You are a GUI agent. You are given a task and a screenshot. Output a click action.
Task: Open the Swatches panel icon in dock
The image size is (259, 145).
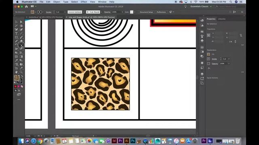(x=202, y=31)
